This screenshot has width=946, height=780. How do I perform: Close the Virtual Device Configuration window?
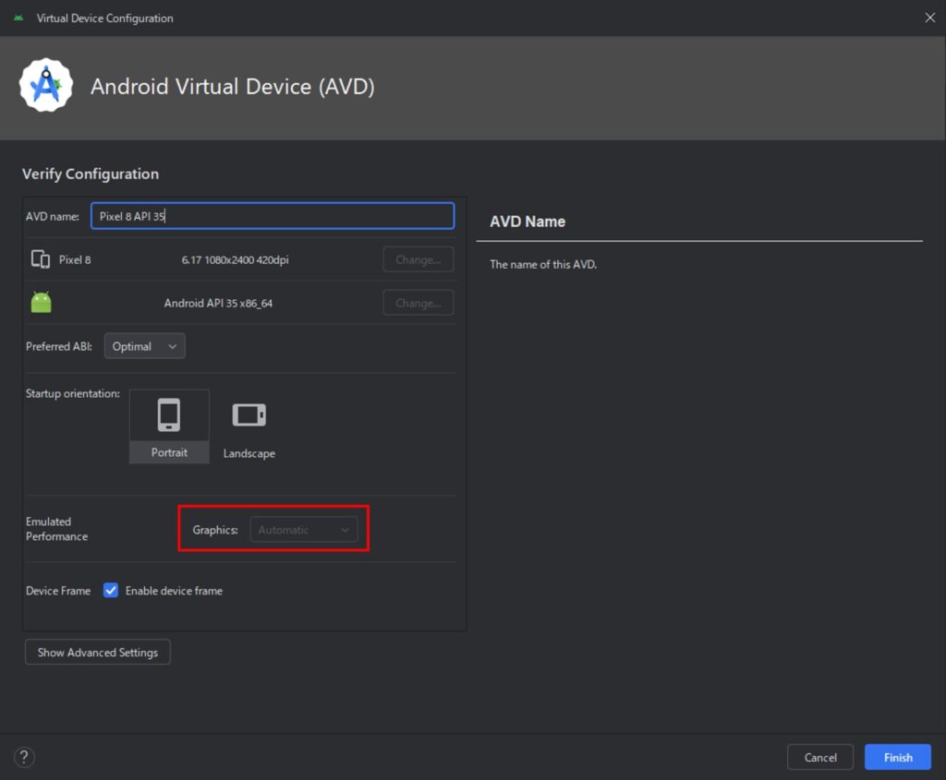pyautogui.click(x=929, y=18)
